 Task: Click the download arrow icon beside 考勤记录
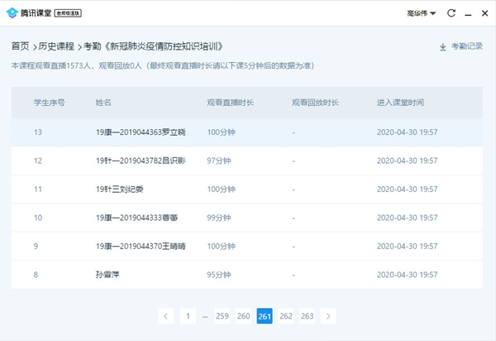pos(443,47)
